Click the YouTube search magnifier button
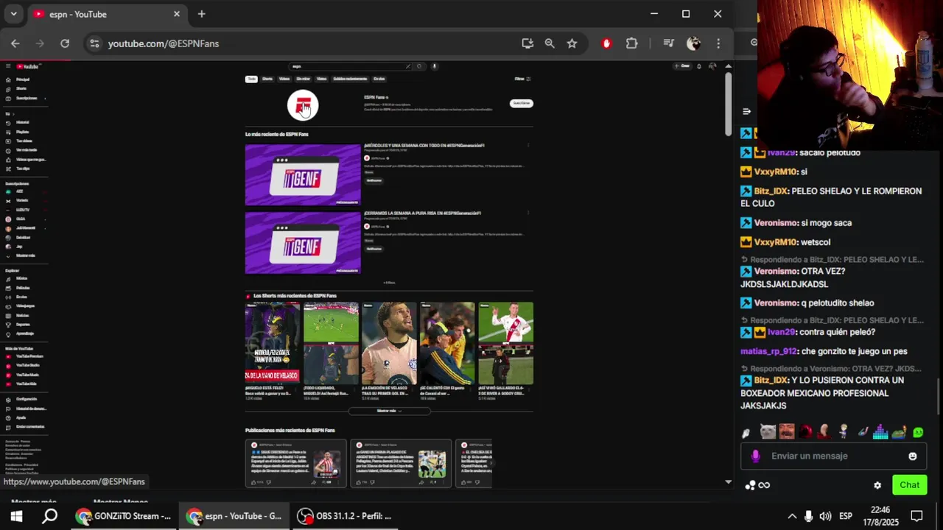The width and height of the screenshot is (943, 530). [419, 66]
